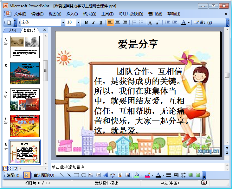Expand formatting toolbar options at right
The height and width of the screenshot is (189, 232).
pyautogui.click(x=228, y=23)
